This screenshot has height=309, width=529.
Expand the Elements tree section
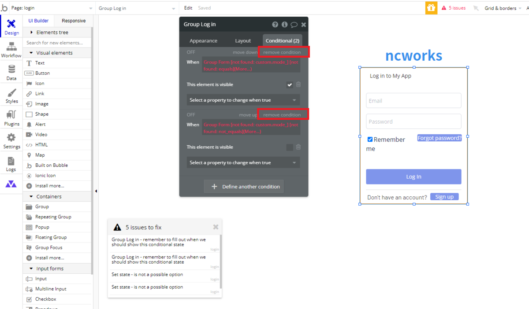click(x=57, y=33)
